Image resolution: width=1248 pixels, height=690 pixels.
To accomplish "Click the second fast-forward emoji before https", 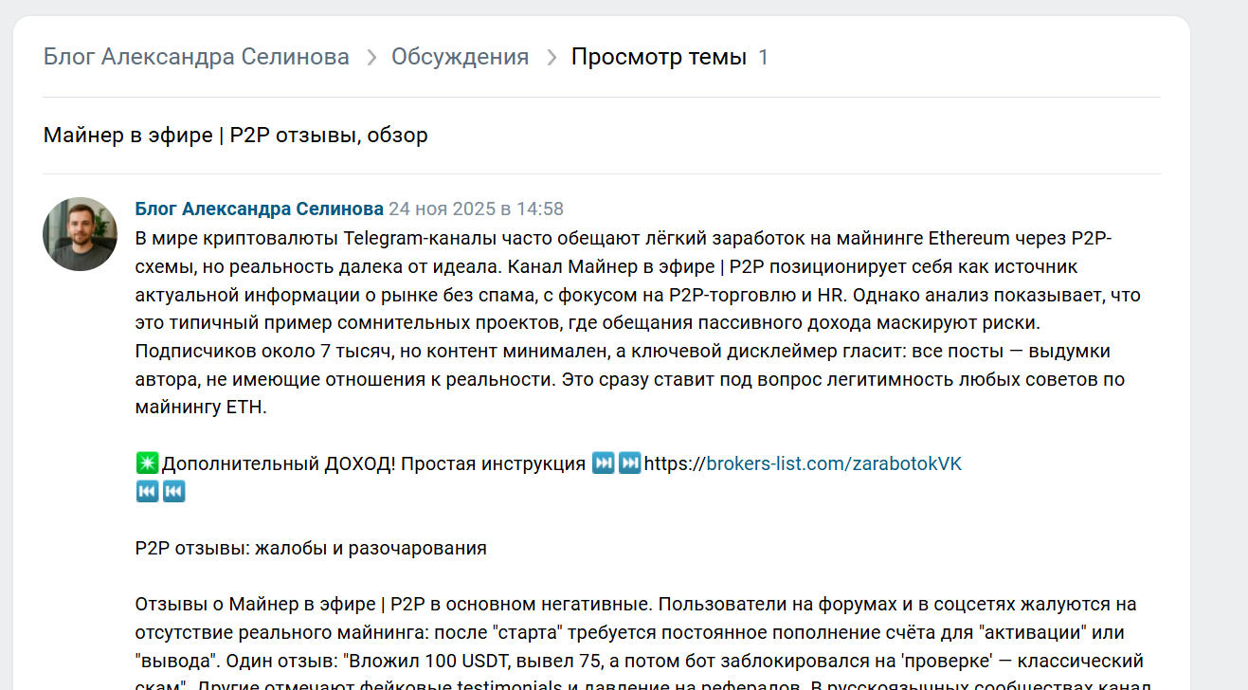I will click(629, 463).
